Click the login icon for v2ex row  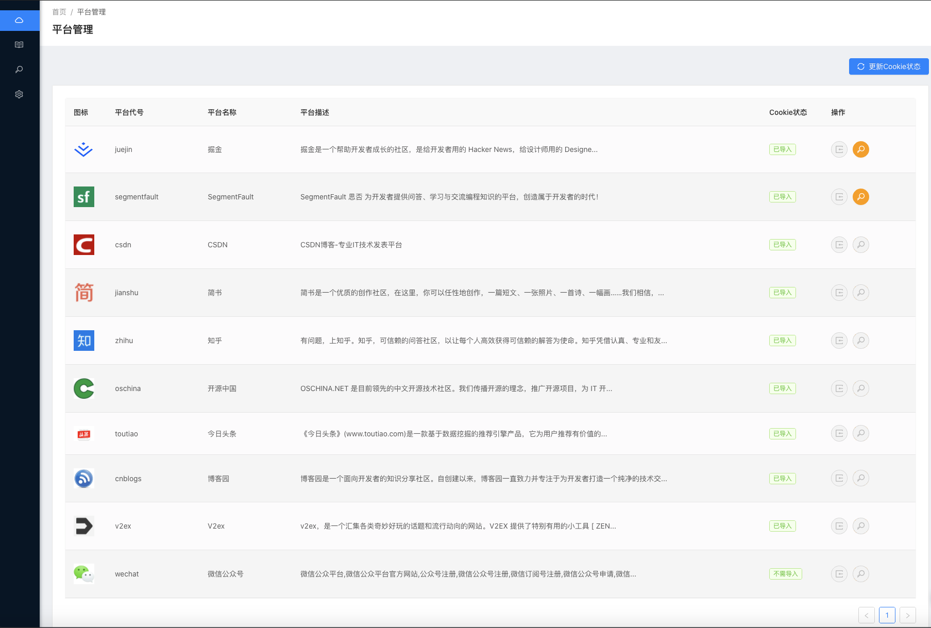(839, 526)
